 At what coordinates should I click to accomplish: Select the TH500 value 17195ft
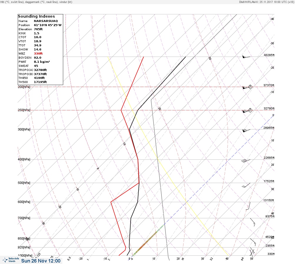click(x=40, y=82)
